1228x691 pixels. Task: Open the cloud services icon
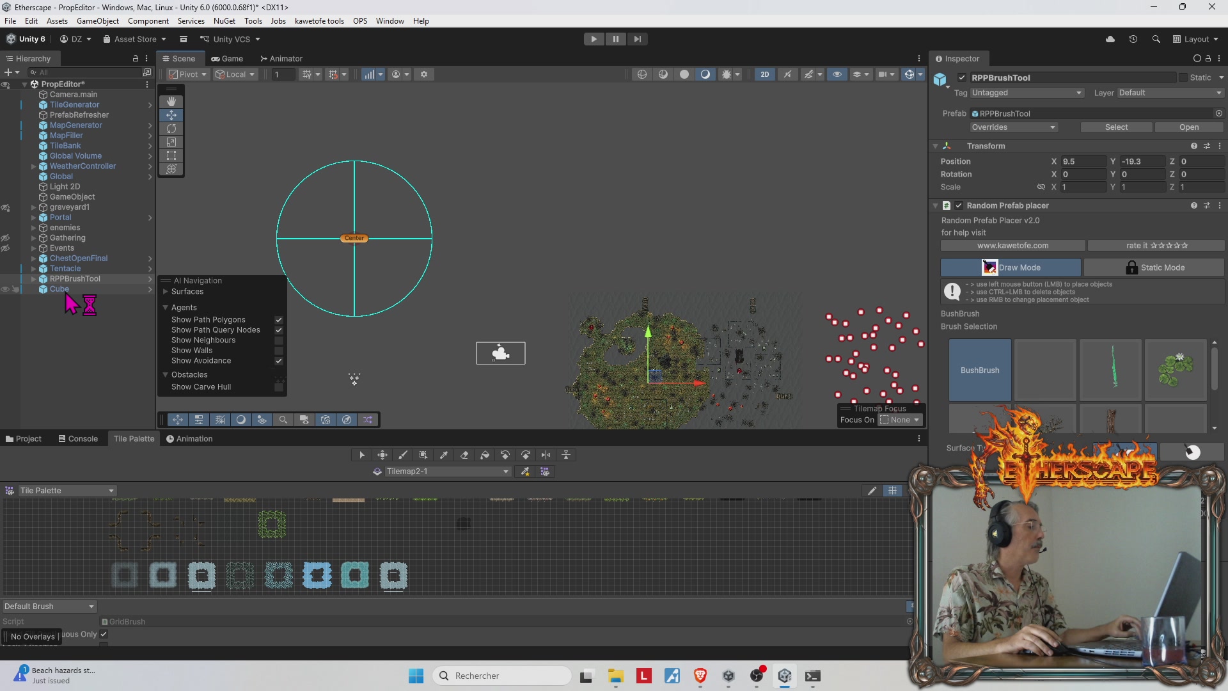click(x=1110, y=39)
